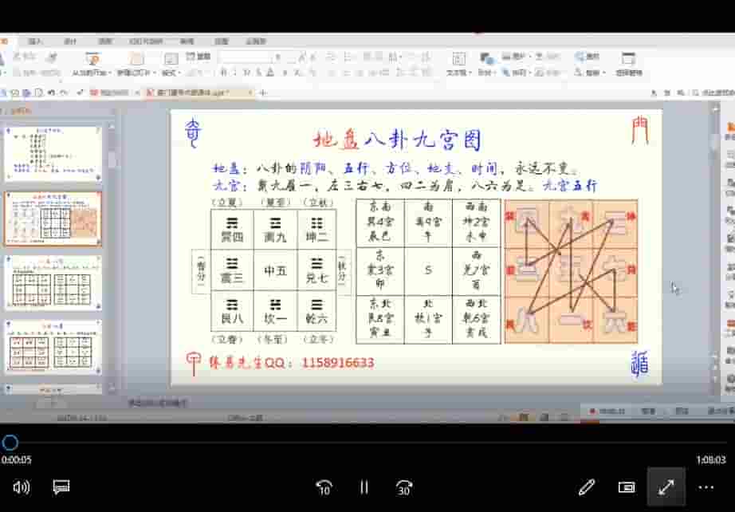
Task: Skip back 10 seconds
Action: 324,486
